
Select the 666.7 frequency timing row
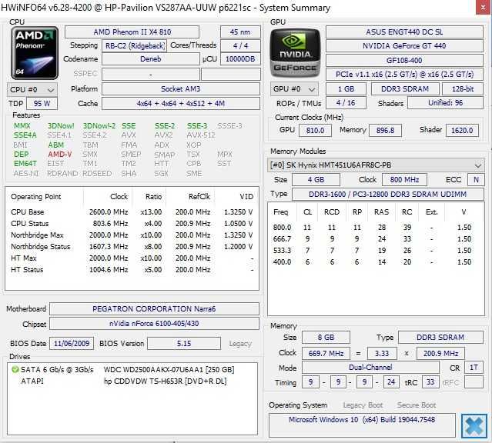click(376, 239)
